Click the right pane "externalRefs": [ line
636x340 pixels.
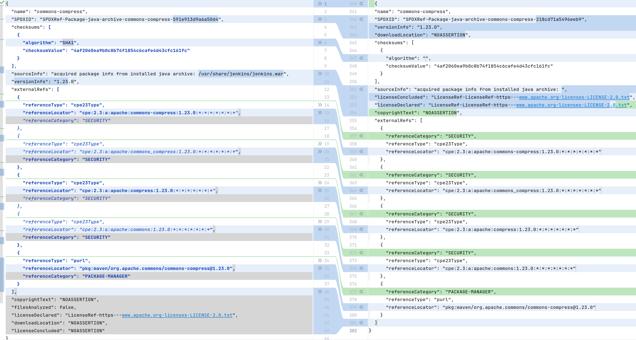(x=399, y=121)
